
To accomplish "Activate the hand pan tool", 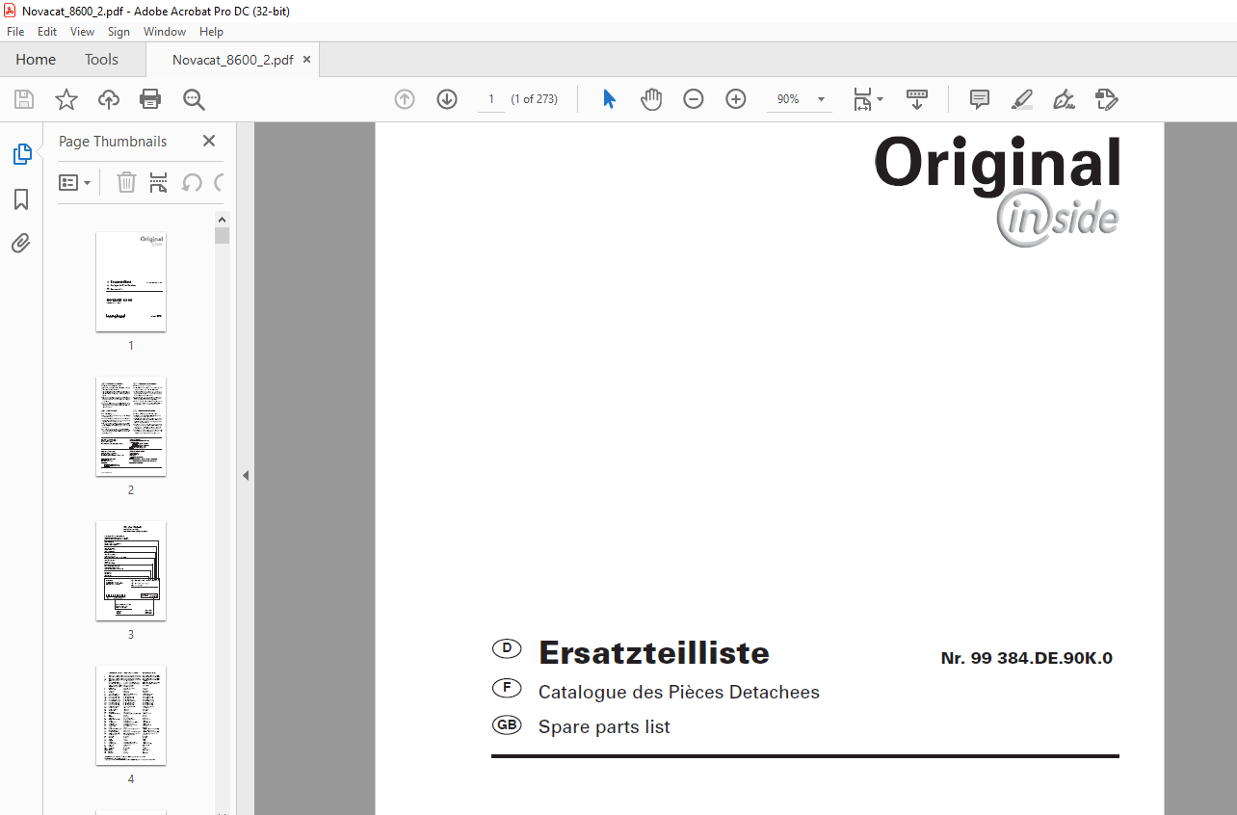I will point(652,99).
